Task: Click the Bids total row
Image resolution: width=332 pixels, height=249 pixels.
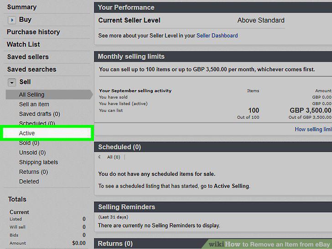Action: click(x=47, y=235)
